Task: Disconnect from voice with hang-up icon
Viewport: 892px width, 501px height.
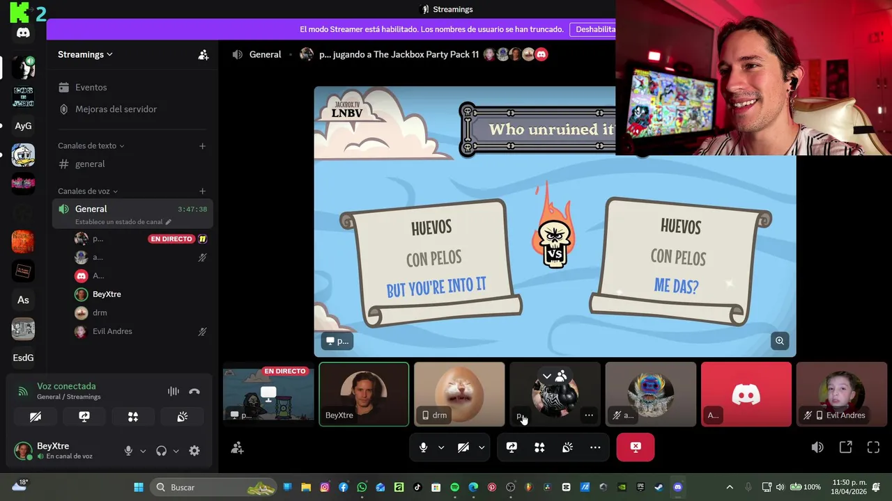Action: [194, 391]
